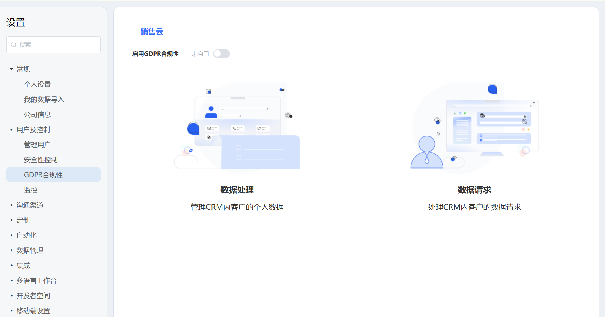This screenshot has width=605, height=317.
Task: Collapse the 常规 section
Action: [11, 69]
